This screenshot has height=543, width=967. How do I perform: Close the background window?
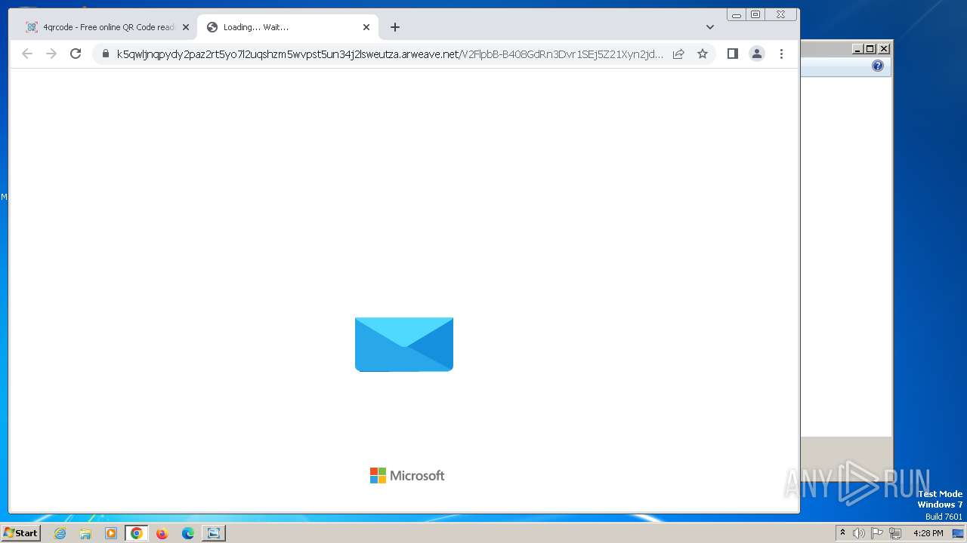click(x=884, y=49)
